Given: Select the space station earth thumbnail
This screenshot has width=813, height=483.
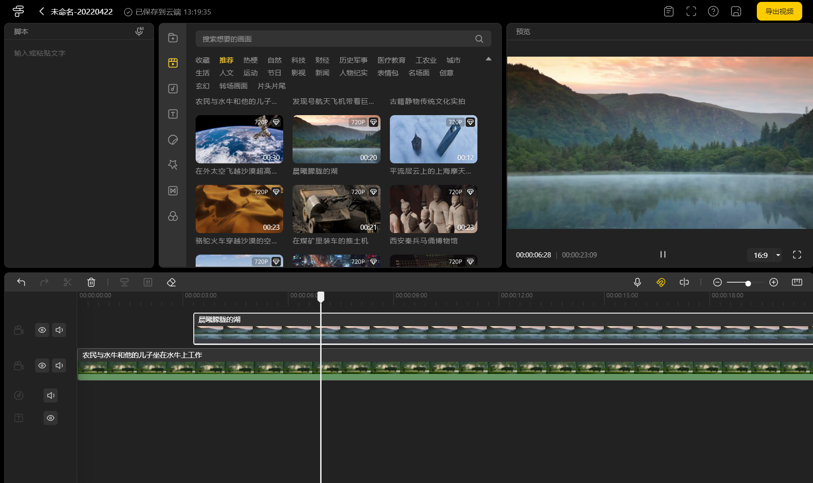Looking at the screenshot, I should point(239,139).
